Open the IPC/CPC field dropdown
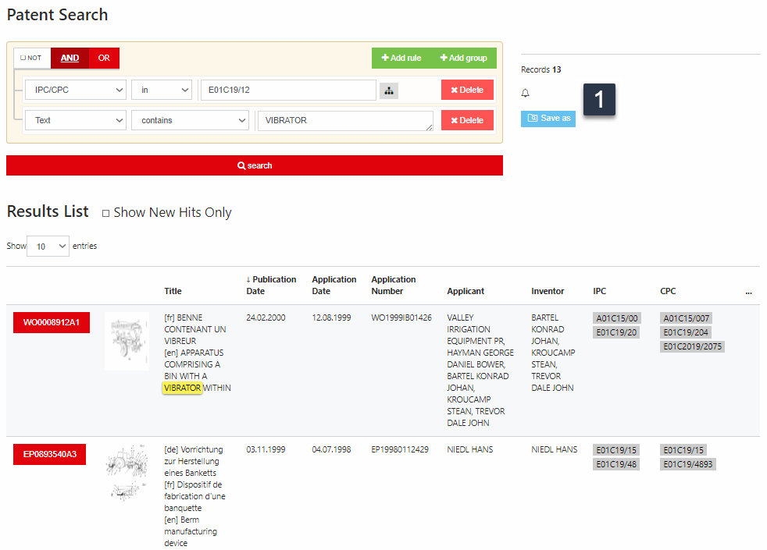This screenshot has height=550, width=767. click(75, 90)
